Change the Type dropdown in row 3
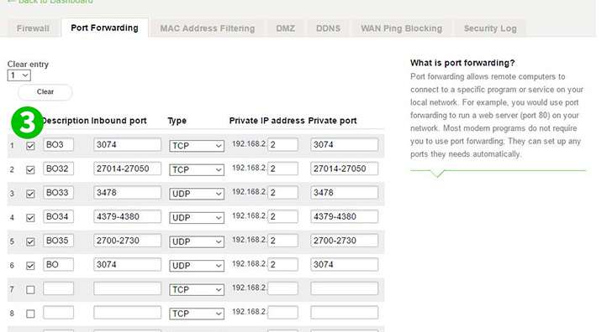 [197, 194]
